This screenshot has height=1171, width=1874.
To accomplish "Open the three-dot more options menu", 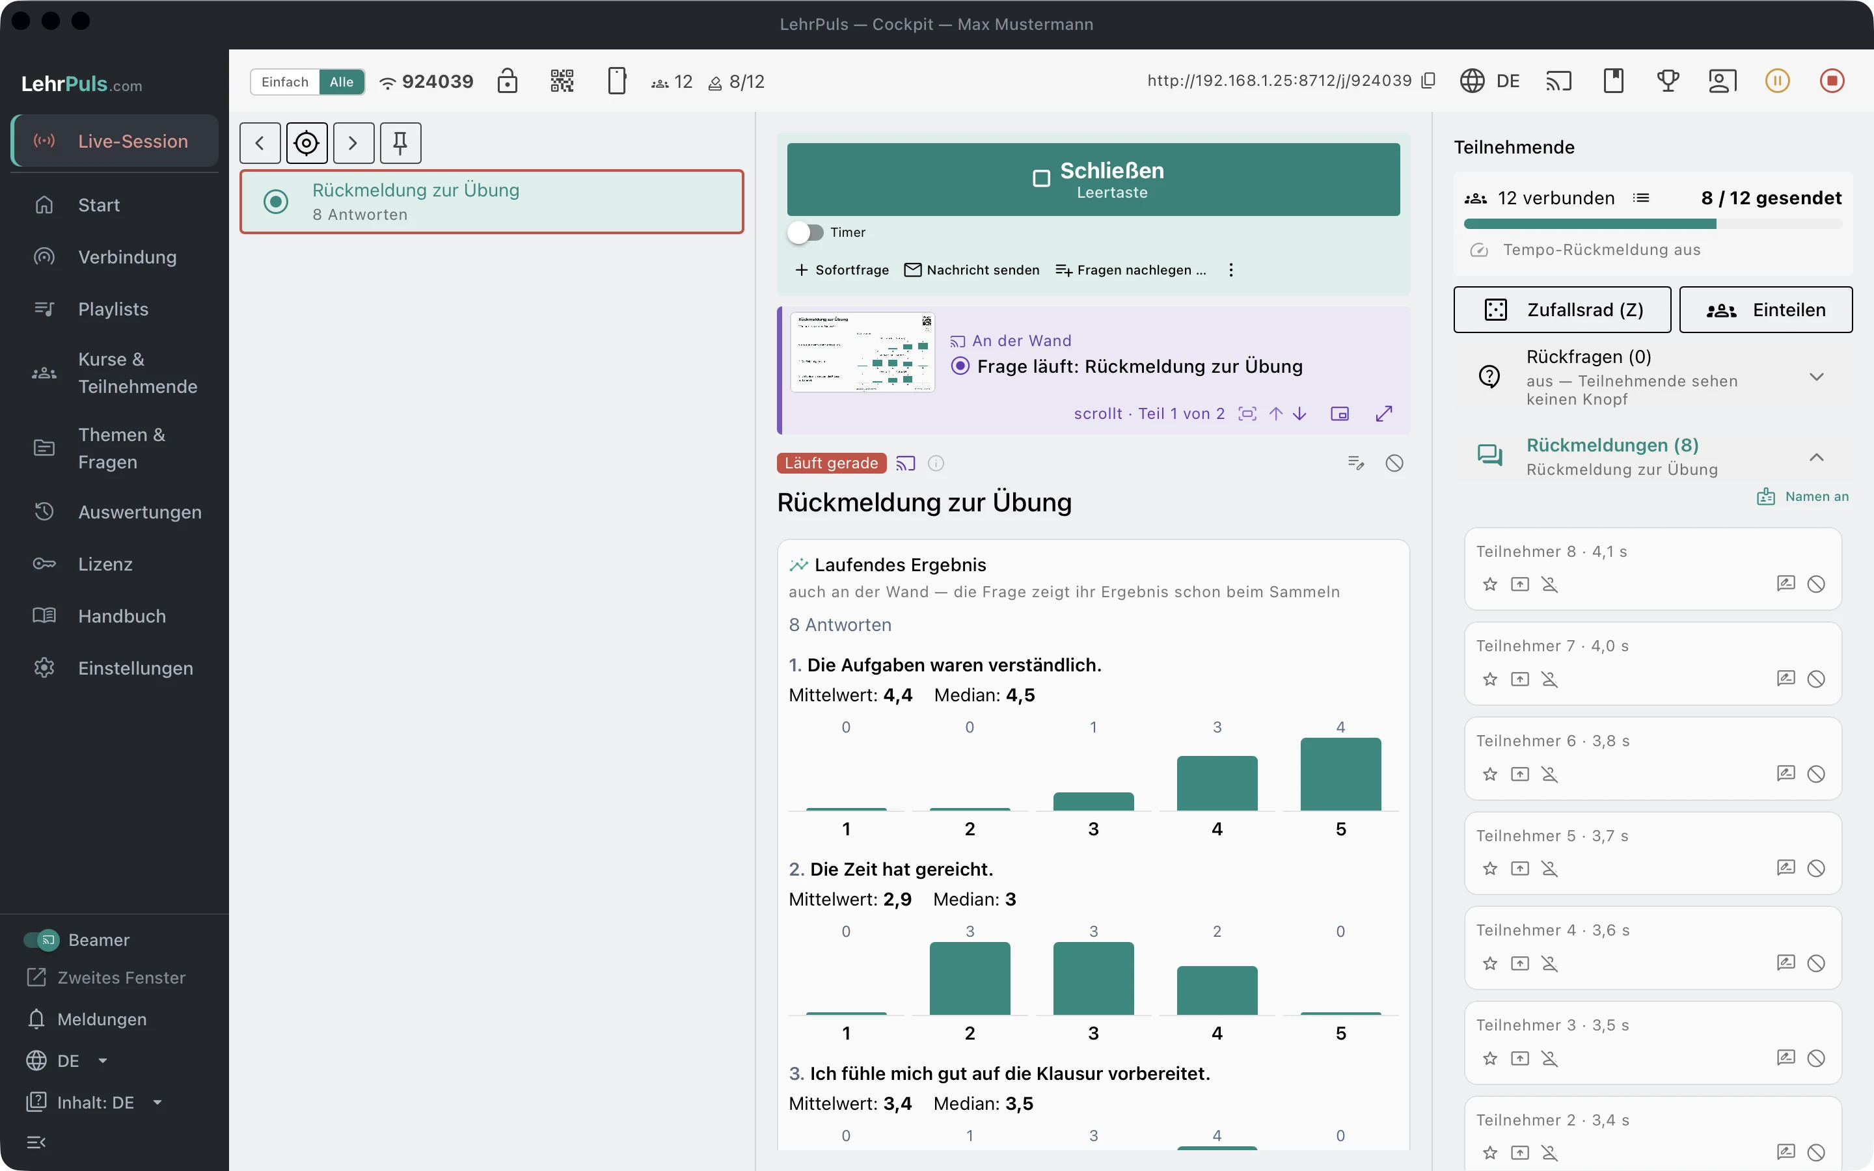I will coord(1230,269).
